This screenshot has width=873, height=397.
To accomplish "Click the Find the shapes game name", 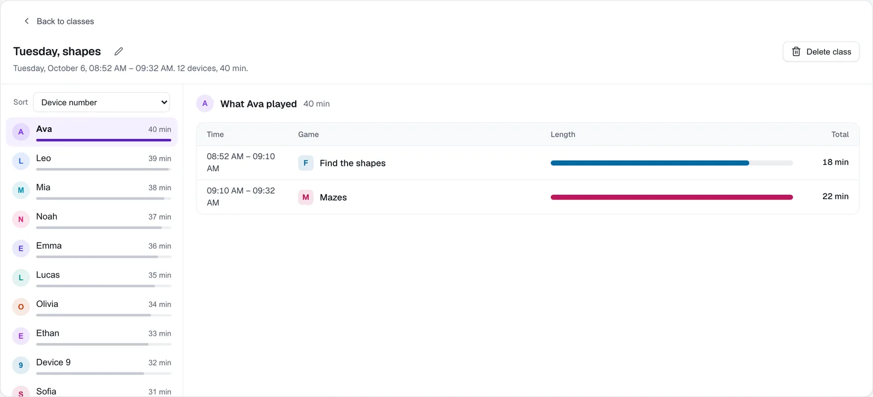I will tap(352, 163).
